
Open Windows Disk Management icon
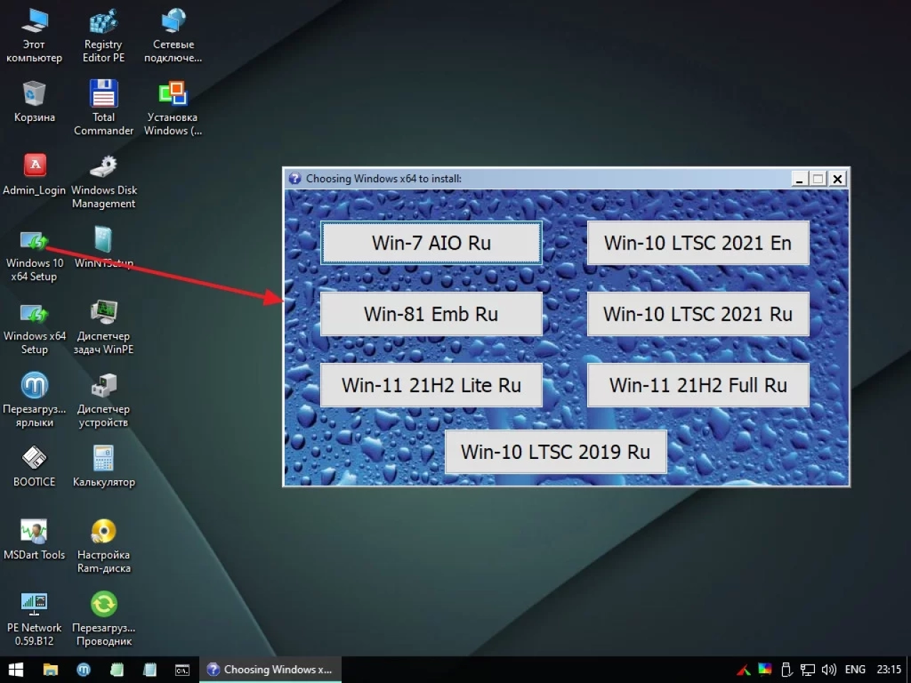click(x=104, y=181)
